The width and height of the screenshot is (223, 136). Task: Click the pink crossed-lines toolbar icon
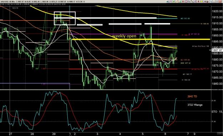pyautogui.click(x=171, y=1)
